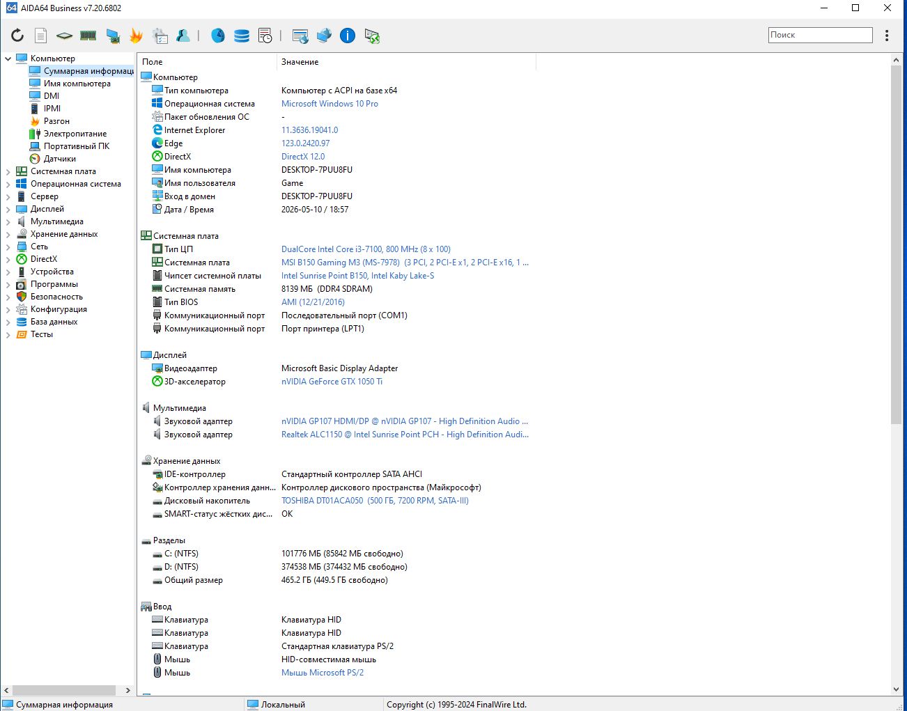This screenshot has height=711, width=907.
Task: Open the Microsoft Windows 10 Pro link
Action: click(x=330, y=104)
